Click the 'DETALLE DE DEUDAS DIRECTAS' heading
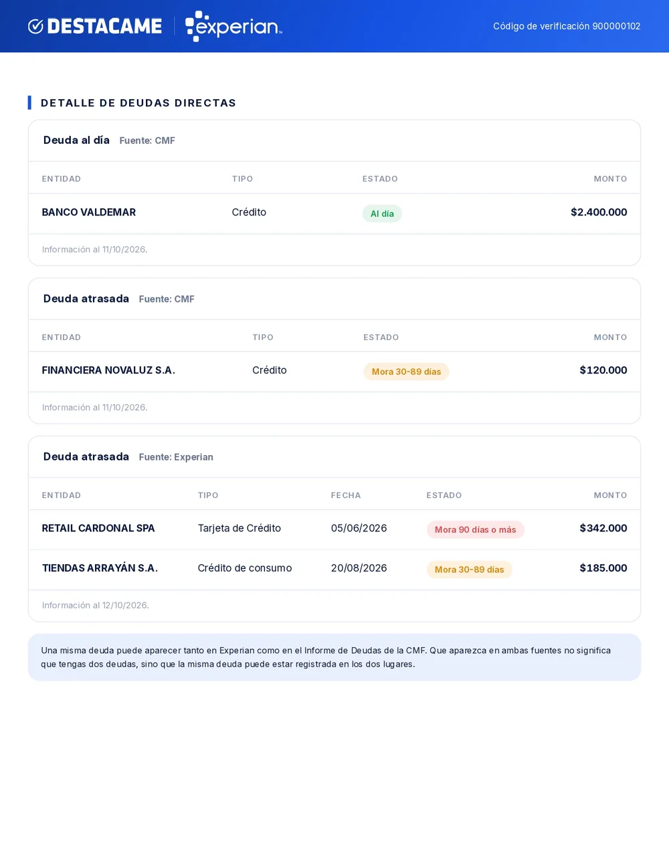669x866 pixels. [x=138, y=103]
